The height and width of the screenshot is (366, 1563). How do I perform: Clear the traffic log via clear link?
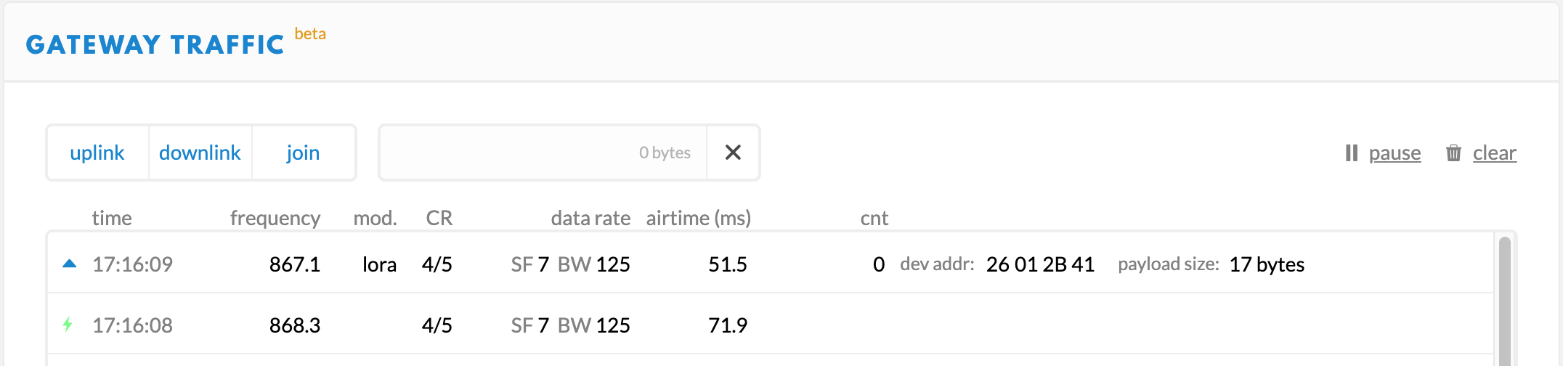coord(1494,153)
